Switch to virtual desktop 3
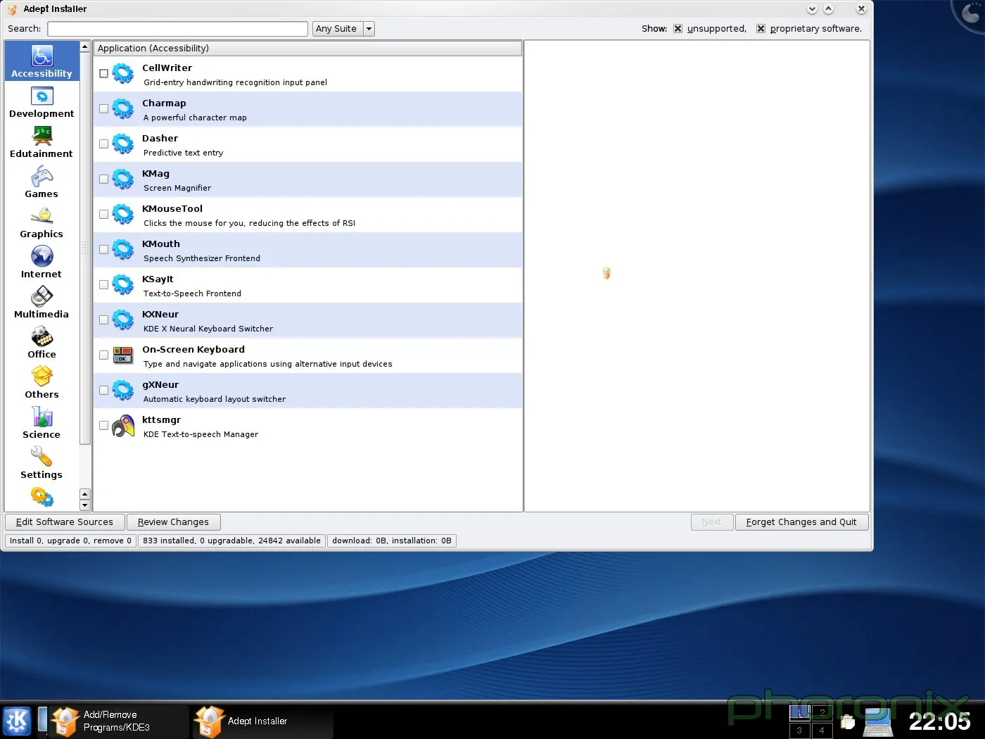985x739 pixels. tap(799, 730)
